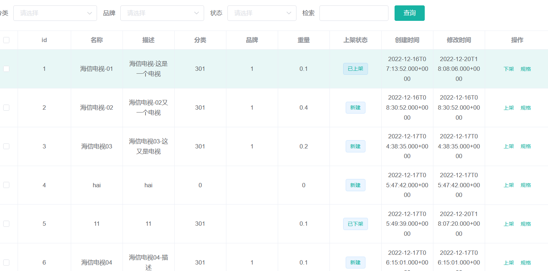Screen dimensions: 548x271
Task: Check the row for 海信电视-02
Action: tap(6, 107)
